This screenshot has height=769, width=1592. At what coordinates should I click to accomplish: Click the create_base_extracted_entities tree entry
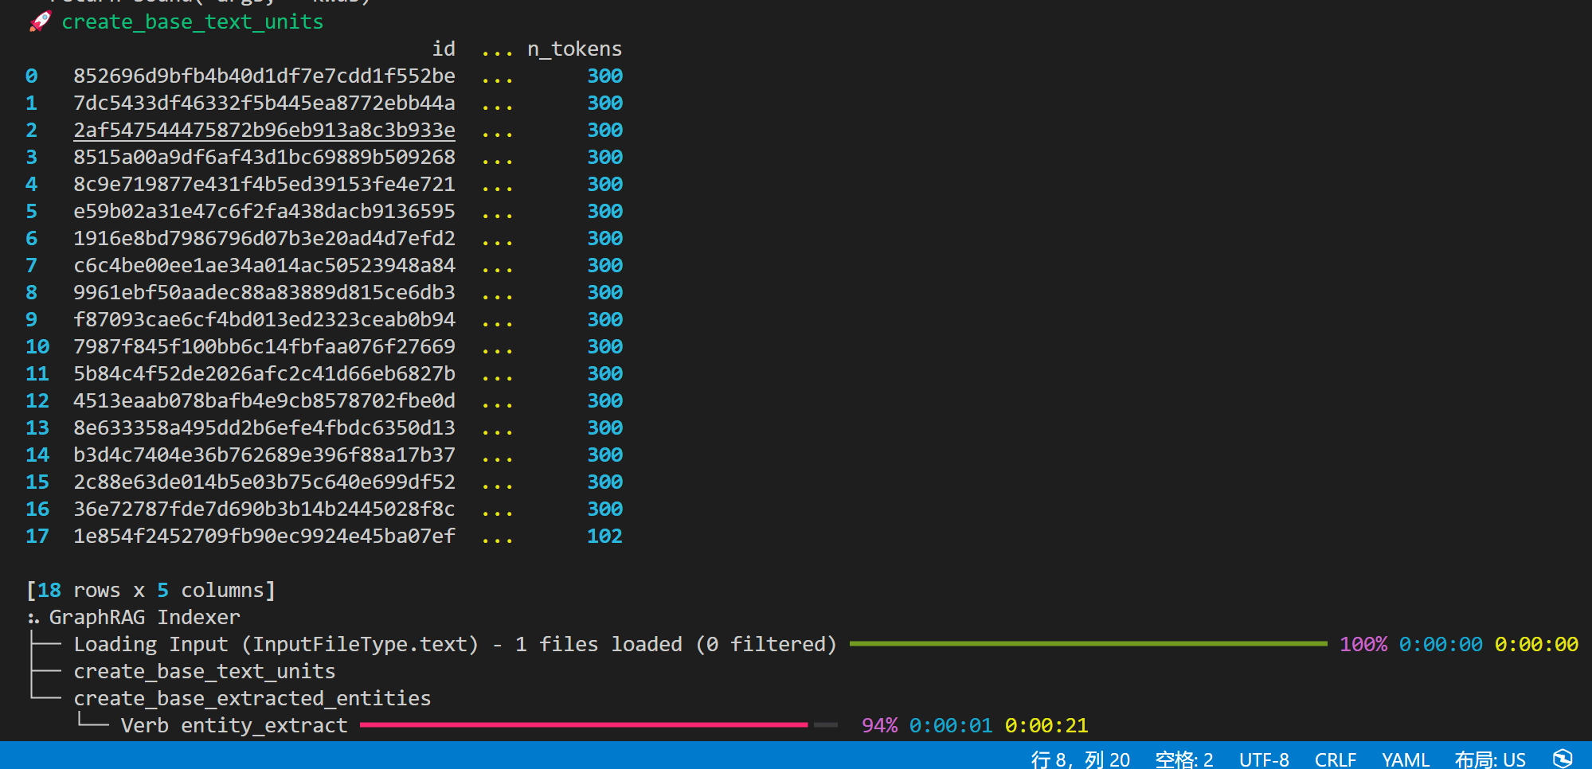coord(252,698)
